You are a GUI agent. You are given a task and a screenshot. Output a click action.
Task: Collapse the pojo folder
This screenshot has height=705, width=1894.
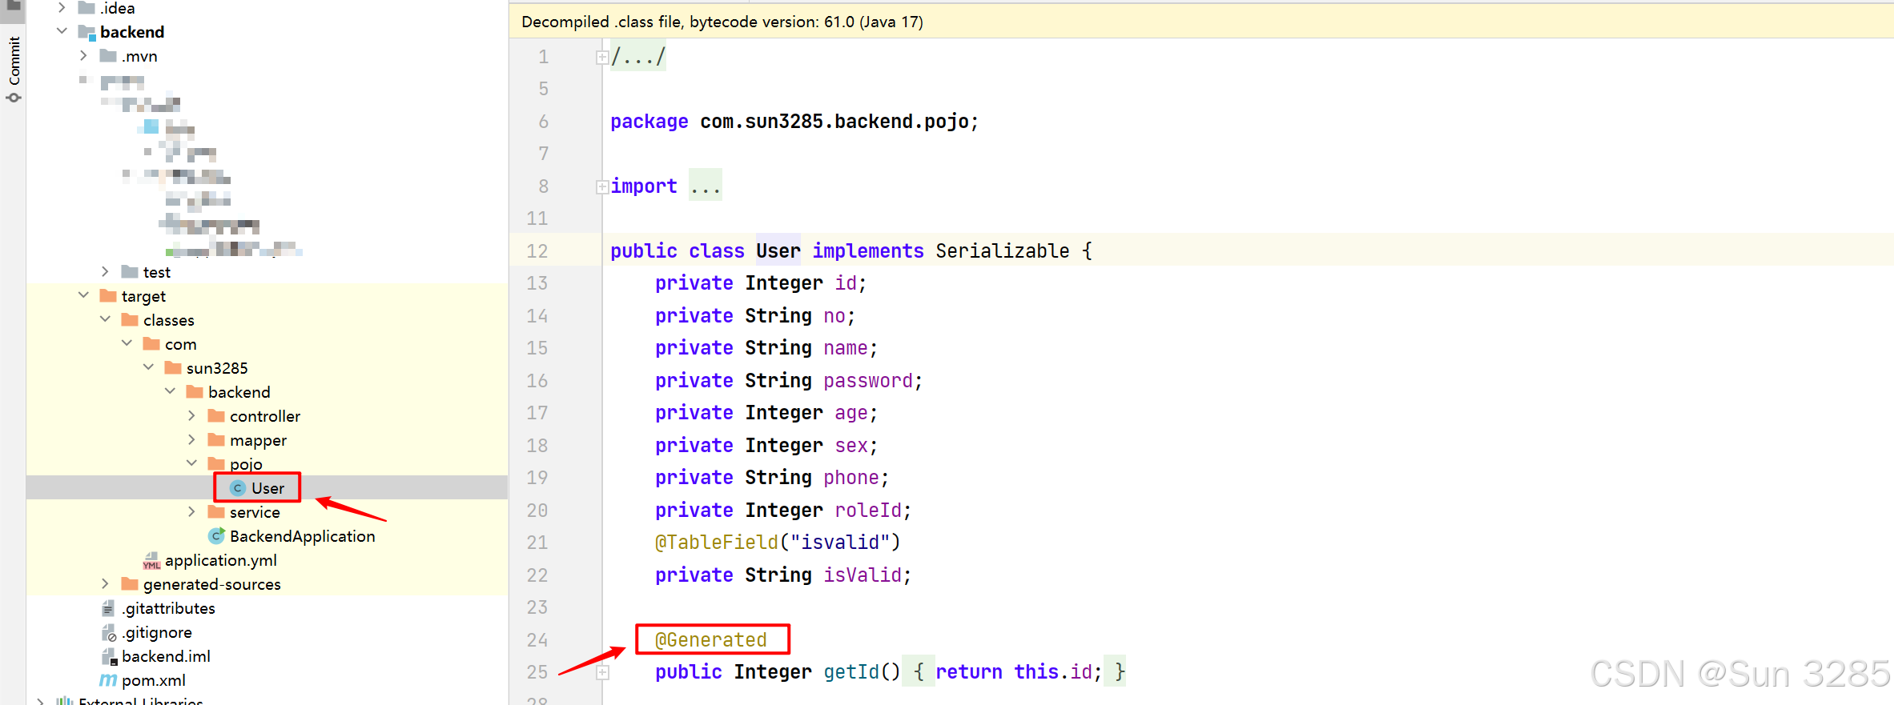(x=191, y=463)
